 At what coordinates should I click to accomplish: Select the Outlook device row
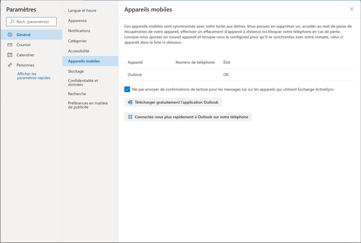(x=240, y=75)
